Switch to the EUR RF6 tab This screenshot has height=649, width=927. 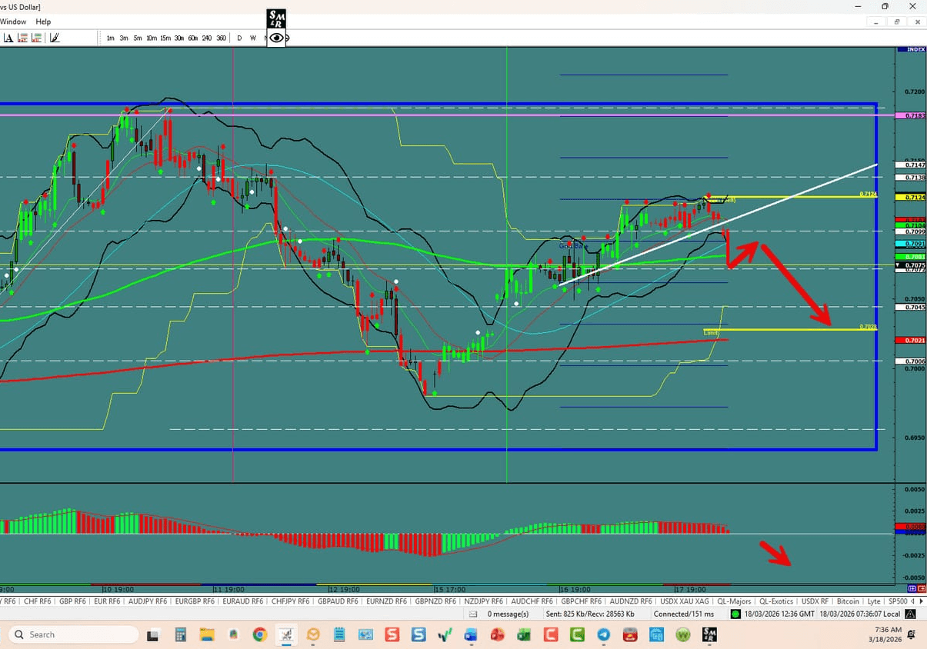[107, 601]
